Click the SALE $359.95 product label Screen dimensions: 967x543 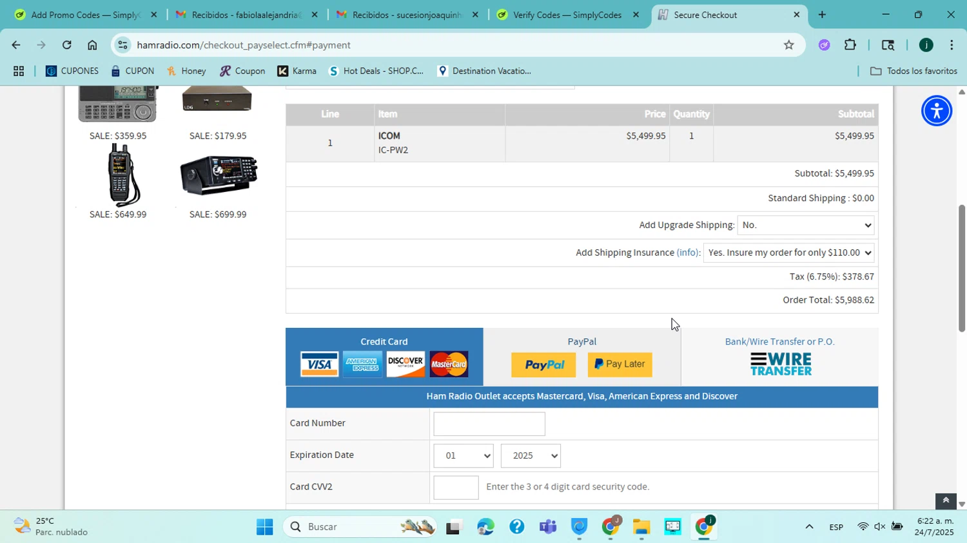tap(118, 136)
